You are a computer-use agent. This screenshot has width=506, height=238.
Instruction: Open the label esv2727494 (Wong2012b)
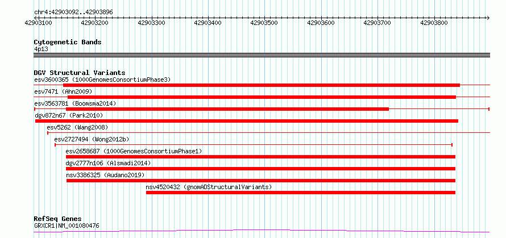coord(92,139)
